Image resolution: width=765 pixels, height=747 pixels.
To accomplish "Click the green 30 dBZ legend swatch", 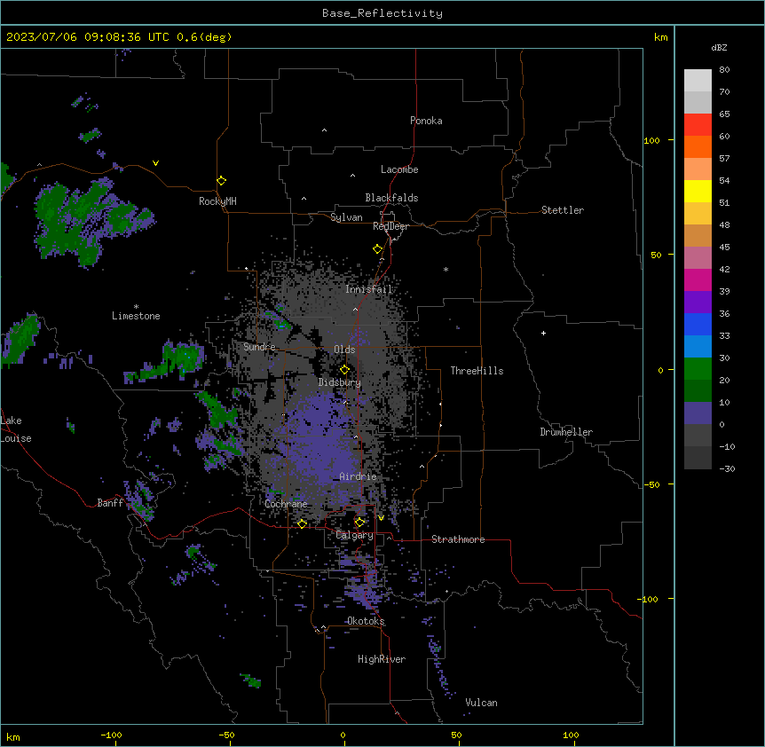I will pos(698,368).
